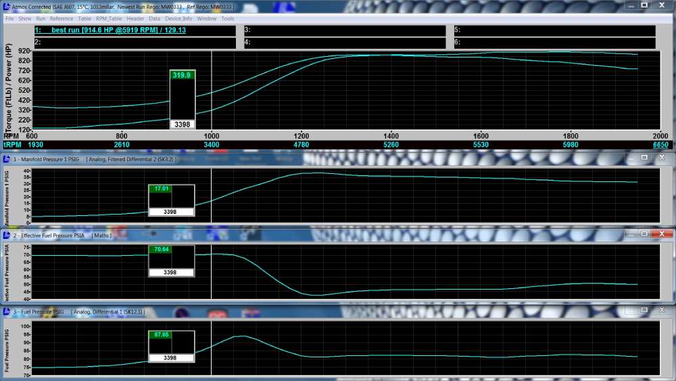Open the Reference menu
The image size is (676, 381).
point(62,18)
